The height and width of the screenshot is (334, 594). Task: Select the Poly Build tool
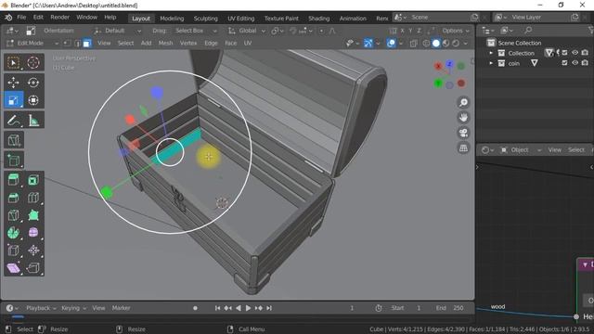coord(33,215)
